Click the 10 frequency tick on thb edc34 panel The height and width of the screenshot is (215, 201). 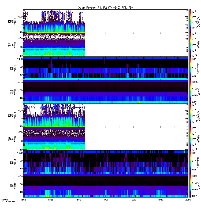point(21,75)
